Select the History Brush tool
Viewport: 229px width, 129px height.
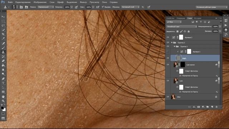click(x=3, y=57)
